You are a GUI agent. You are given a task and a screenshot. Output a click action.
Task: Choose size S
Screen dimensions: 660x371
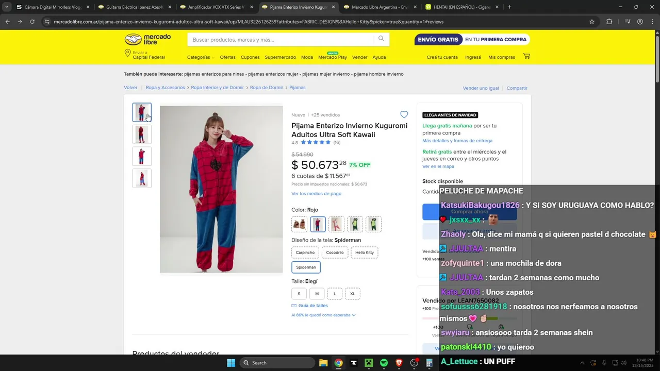[x=299, y=294]
